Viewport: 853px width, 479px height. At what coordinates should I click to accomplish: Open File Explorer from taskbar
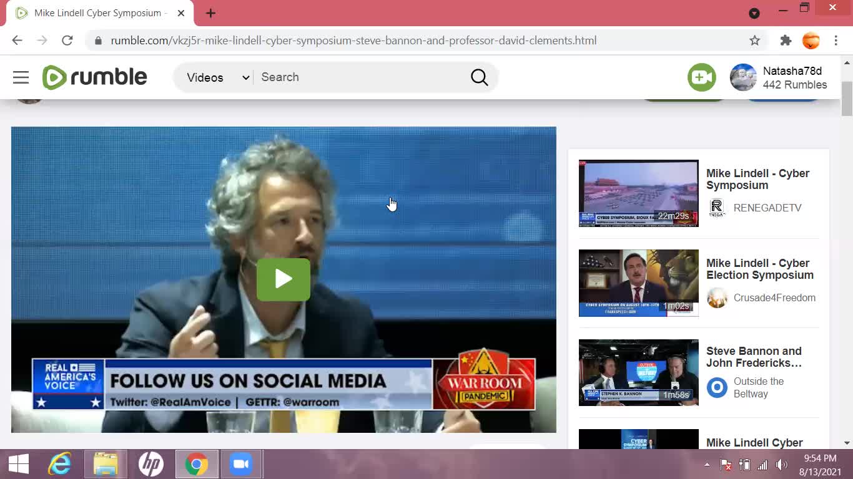(x=106, y=464)
